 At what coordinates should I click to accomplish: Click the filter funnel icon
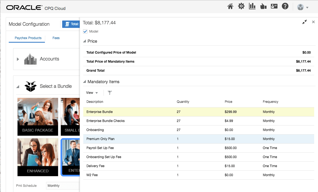[x=110, y=93]
